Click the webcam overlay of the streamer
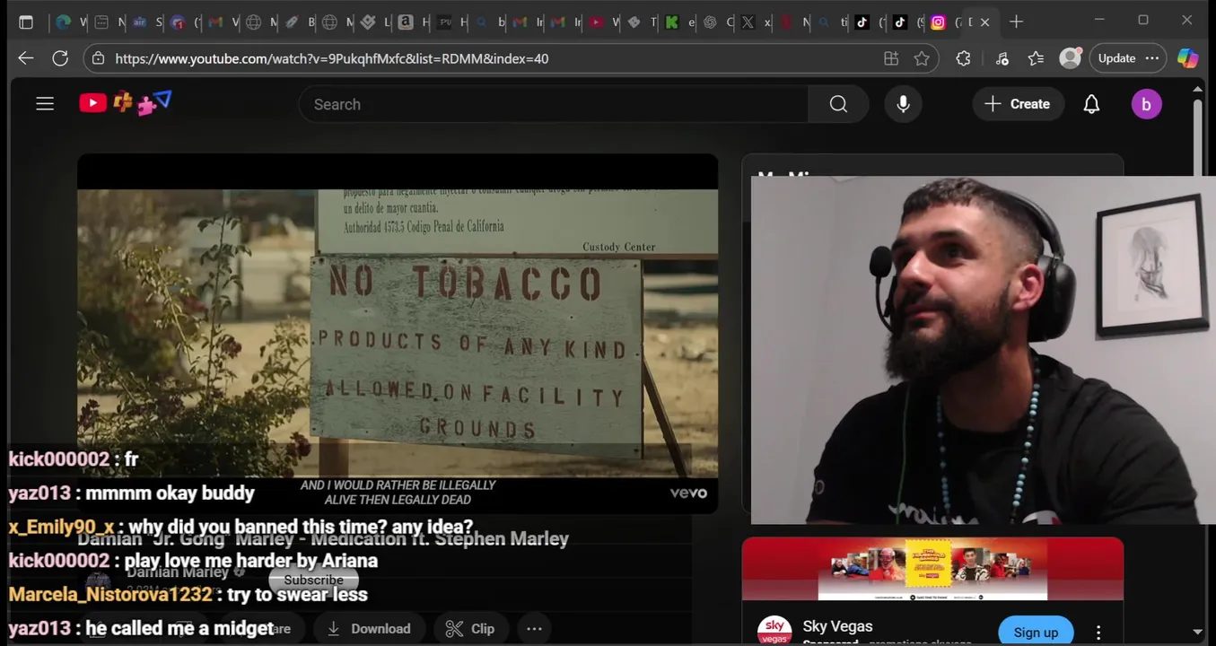The image size is (1216, 646). pyautogui.click(x=983, y=350)
